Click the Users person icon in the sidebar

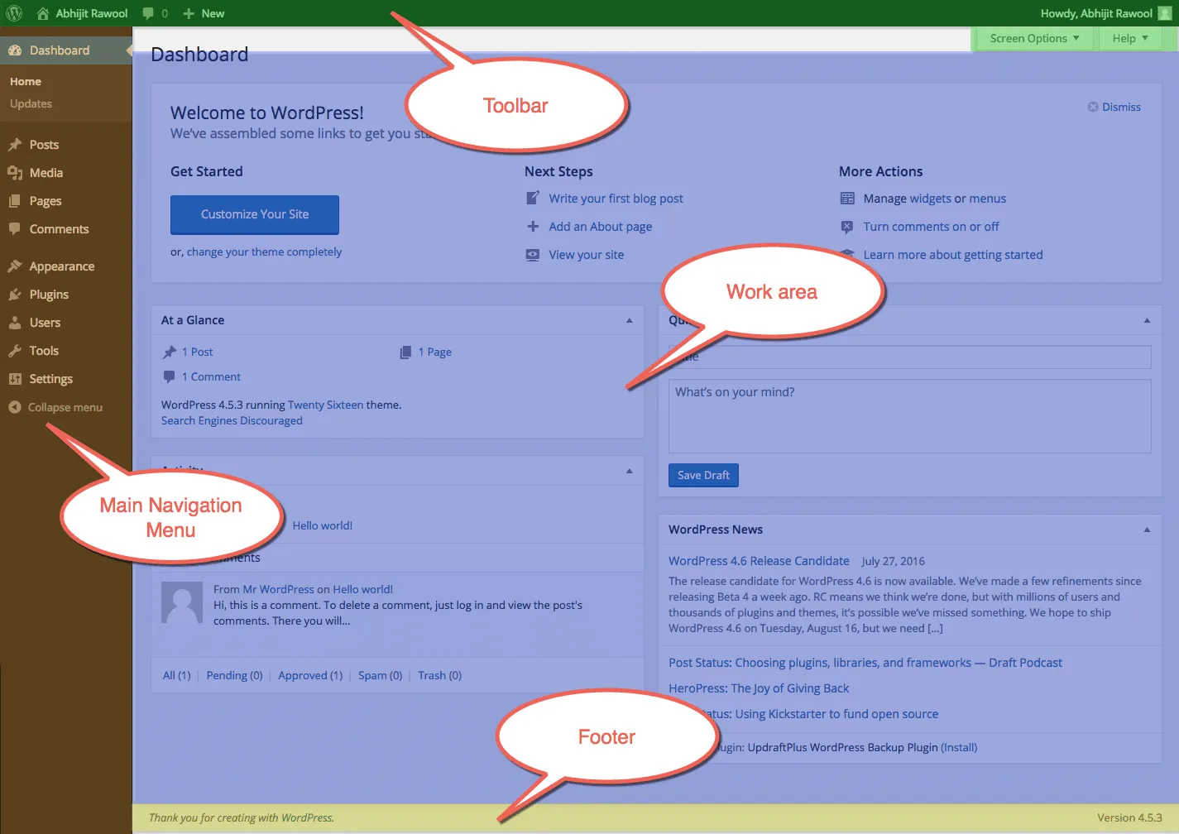tap(15, 323)
